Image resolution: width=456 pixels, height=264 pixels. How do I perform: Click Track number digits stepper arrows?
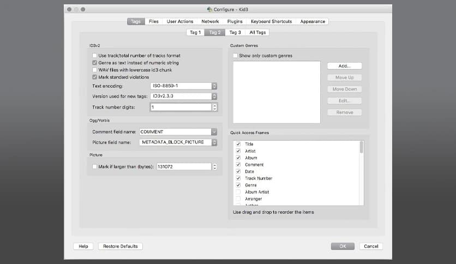pos(214,107)
